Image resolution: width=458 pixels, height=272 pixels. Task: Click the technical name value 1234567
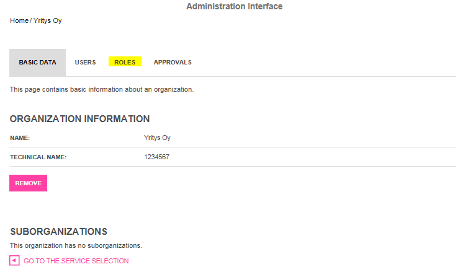pos(156,157)
